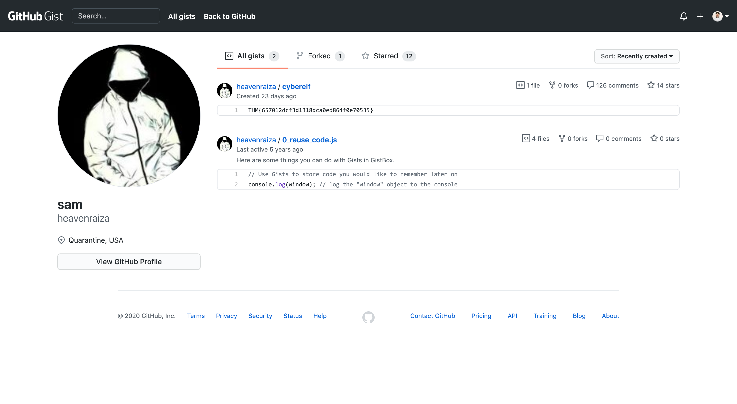Click the 4 files code icon

click(x=526, y=138)
